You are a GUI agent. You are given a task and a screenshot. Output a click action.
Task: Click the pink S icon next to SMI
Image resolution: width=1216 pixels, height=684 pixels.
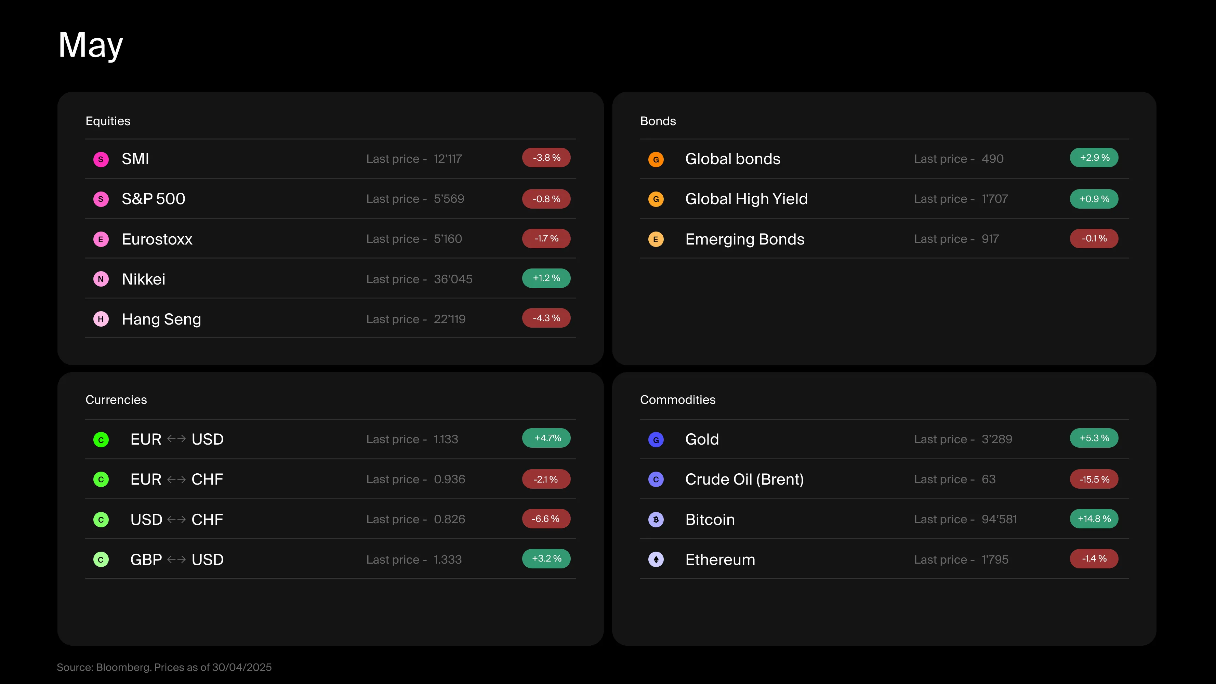tap(101, 159)
